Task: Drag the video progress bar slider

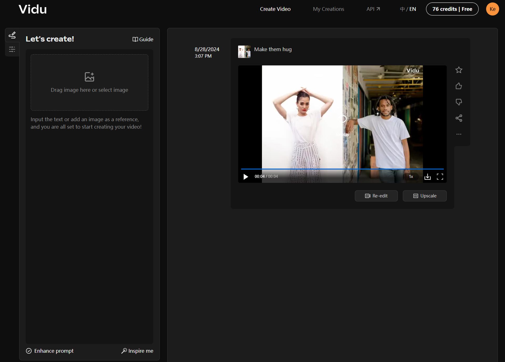Action: click(443, 169)
